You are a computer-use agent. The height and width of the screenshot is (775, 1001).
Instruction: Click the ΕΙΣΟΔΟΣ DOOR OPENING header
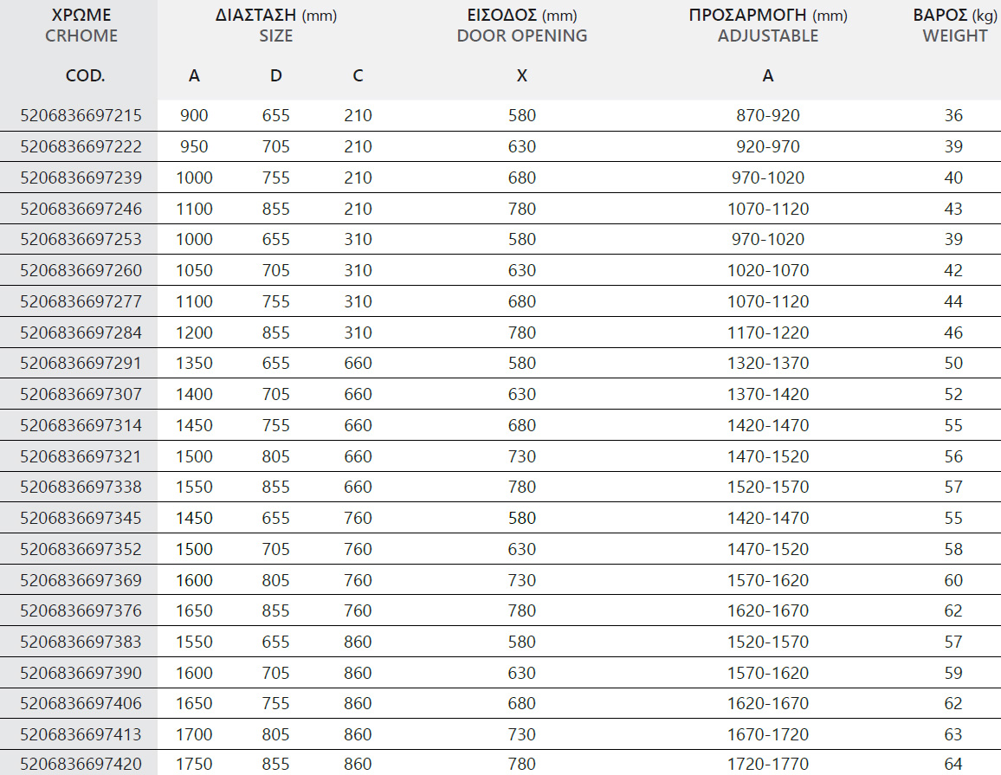(522, 25)
